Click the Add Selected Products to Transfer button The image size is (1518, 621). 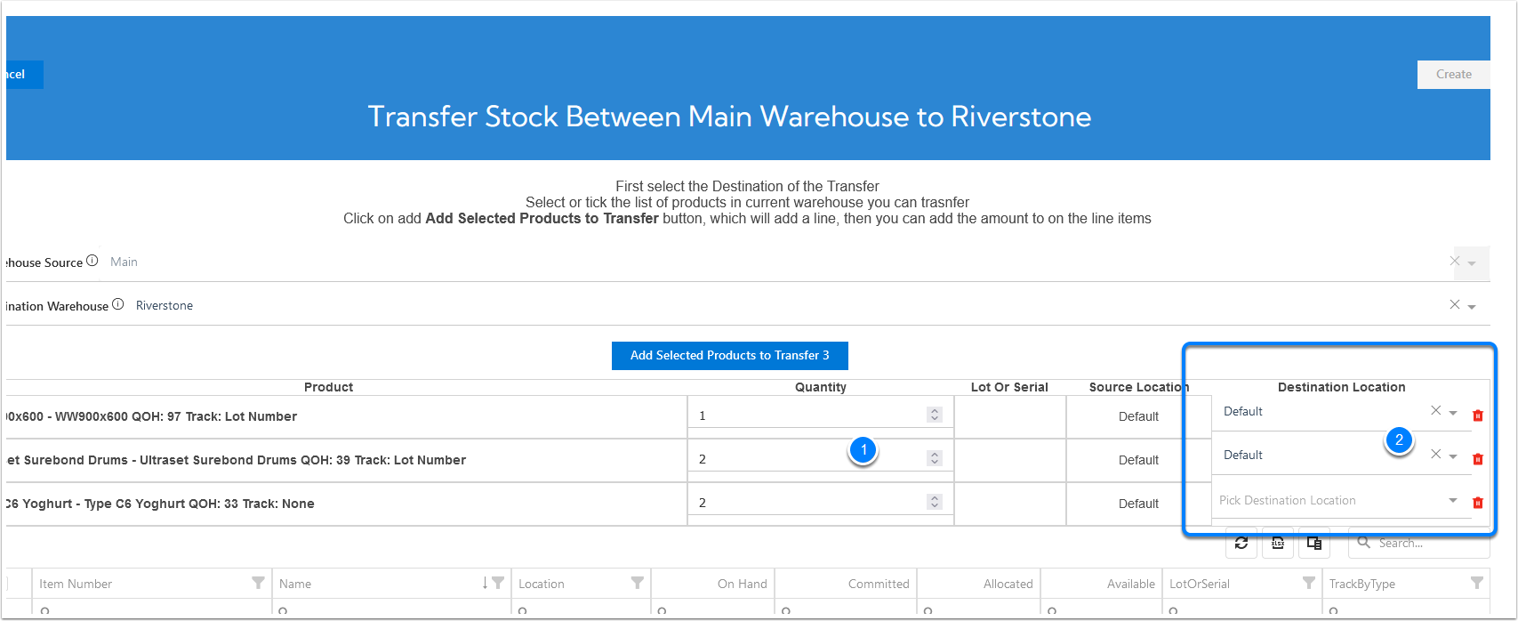(x=729, y=355)
